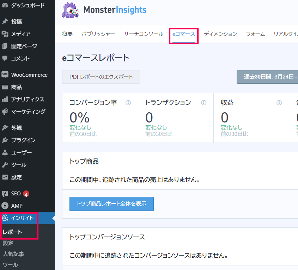
Task: Click the Marketing megaphone icon
Action: [x=5, y=112]
